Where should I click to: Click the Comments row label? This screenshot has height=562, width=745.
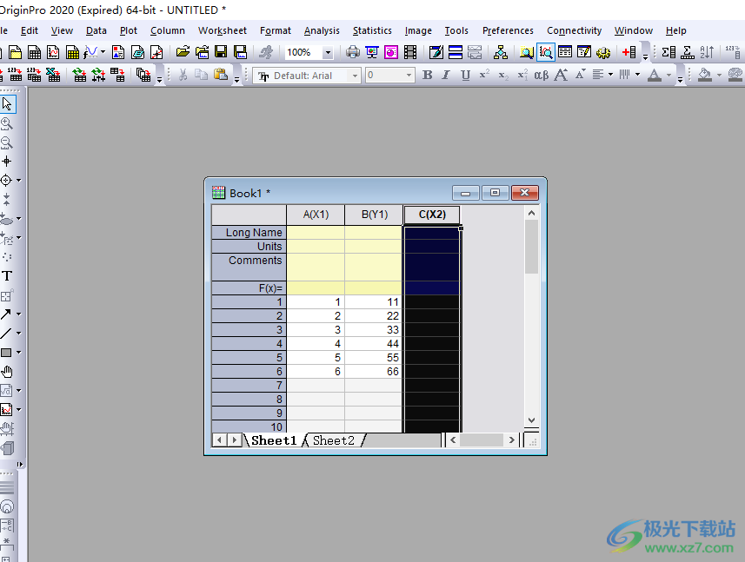tap(249, 268)
